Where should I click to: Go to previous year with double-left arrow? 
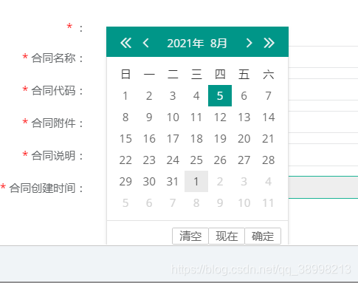click(x=125, y=43)
